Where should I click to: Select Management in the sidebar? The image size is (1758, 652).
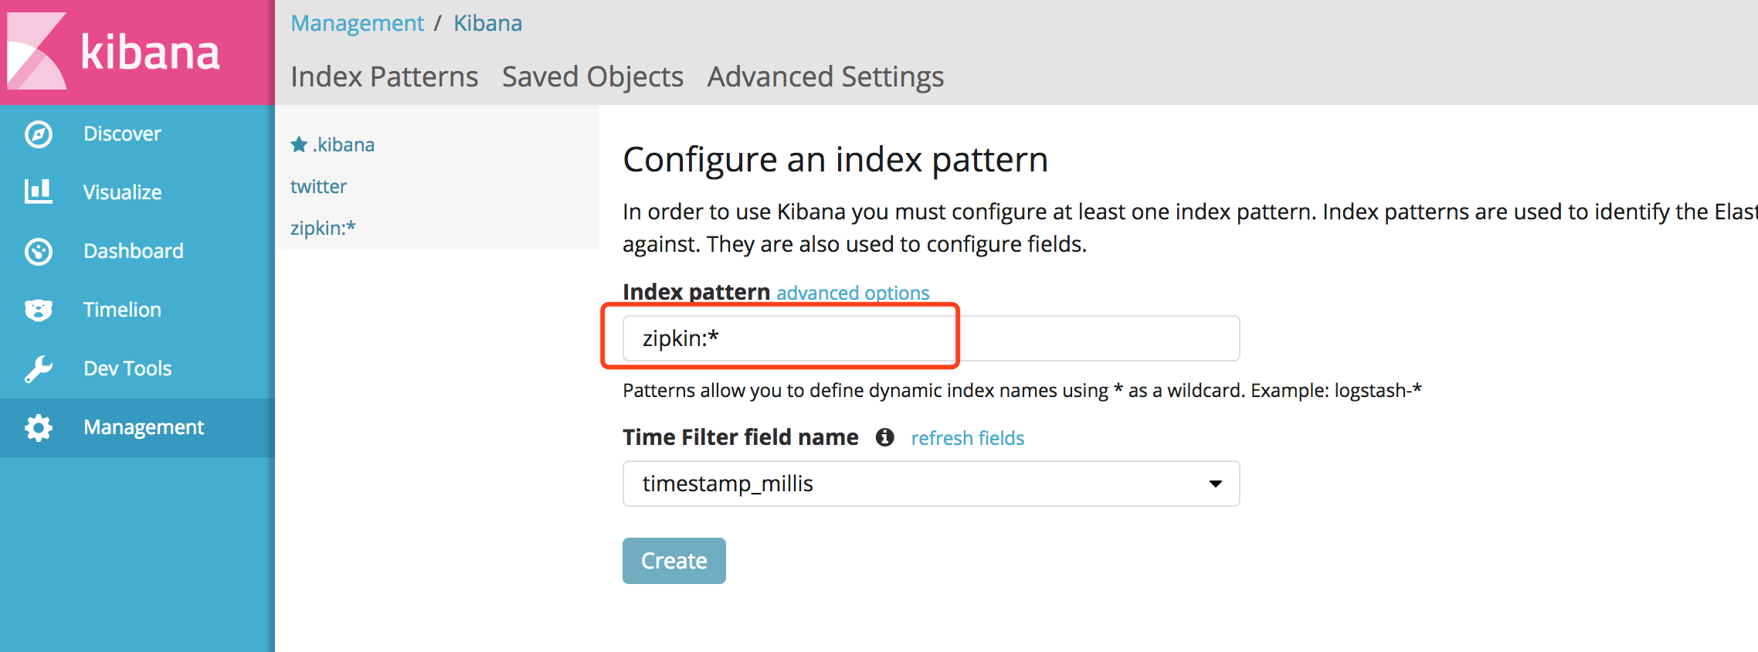pyautogui.click(x=137, y=427)
